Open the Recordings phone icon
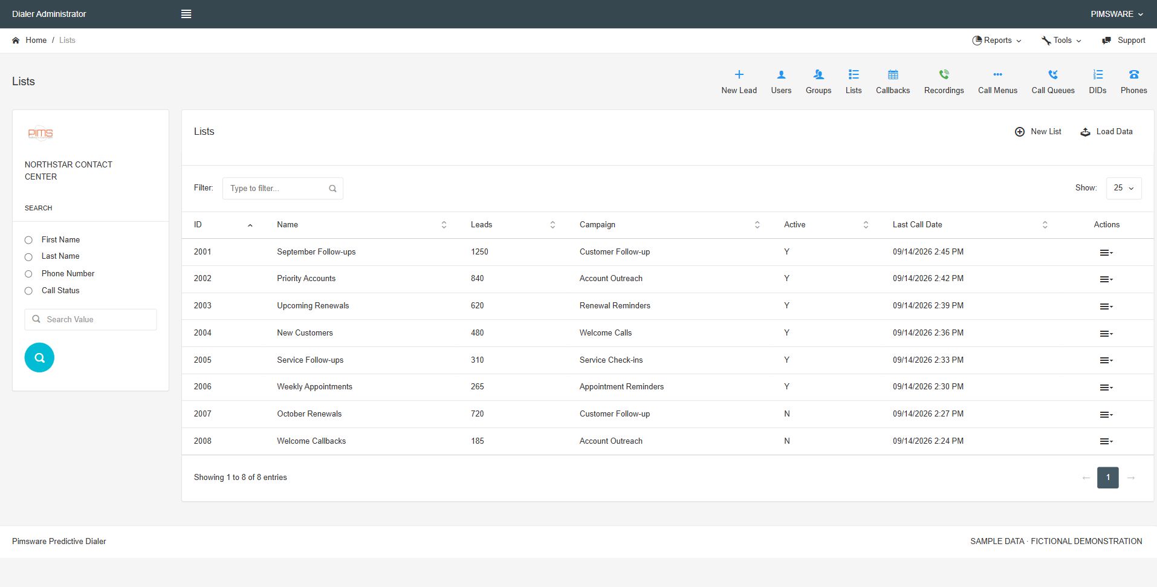Image resolution: width=1157 pixels, height=587 pixels. 944,74
